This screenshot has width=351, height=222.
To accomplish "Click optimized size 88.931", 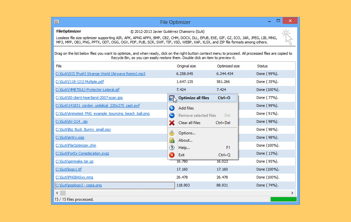I will click(x=222, y=185).
